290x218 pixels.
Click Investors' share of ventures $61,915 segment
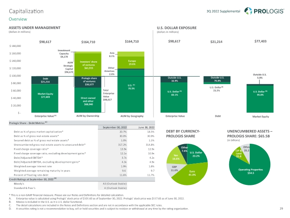[88, 65]
